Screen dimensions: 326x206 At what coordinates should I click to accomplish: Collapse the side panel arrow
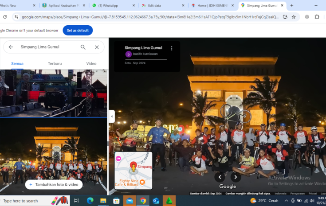click(x=112, y=116)
